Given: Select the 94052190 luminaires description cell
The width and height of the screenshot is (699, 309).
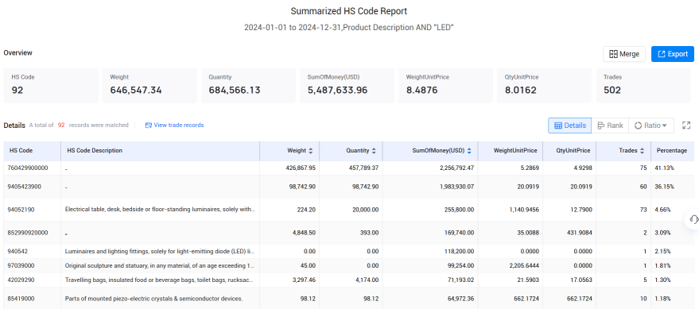Looking at the screenshot, I should 160,210.
